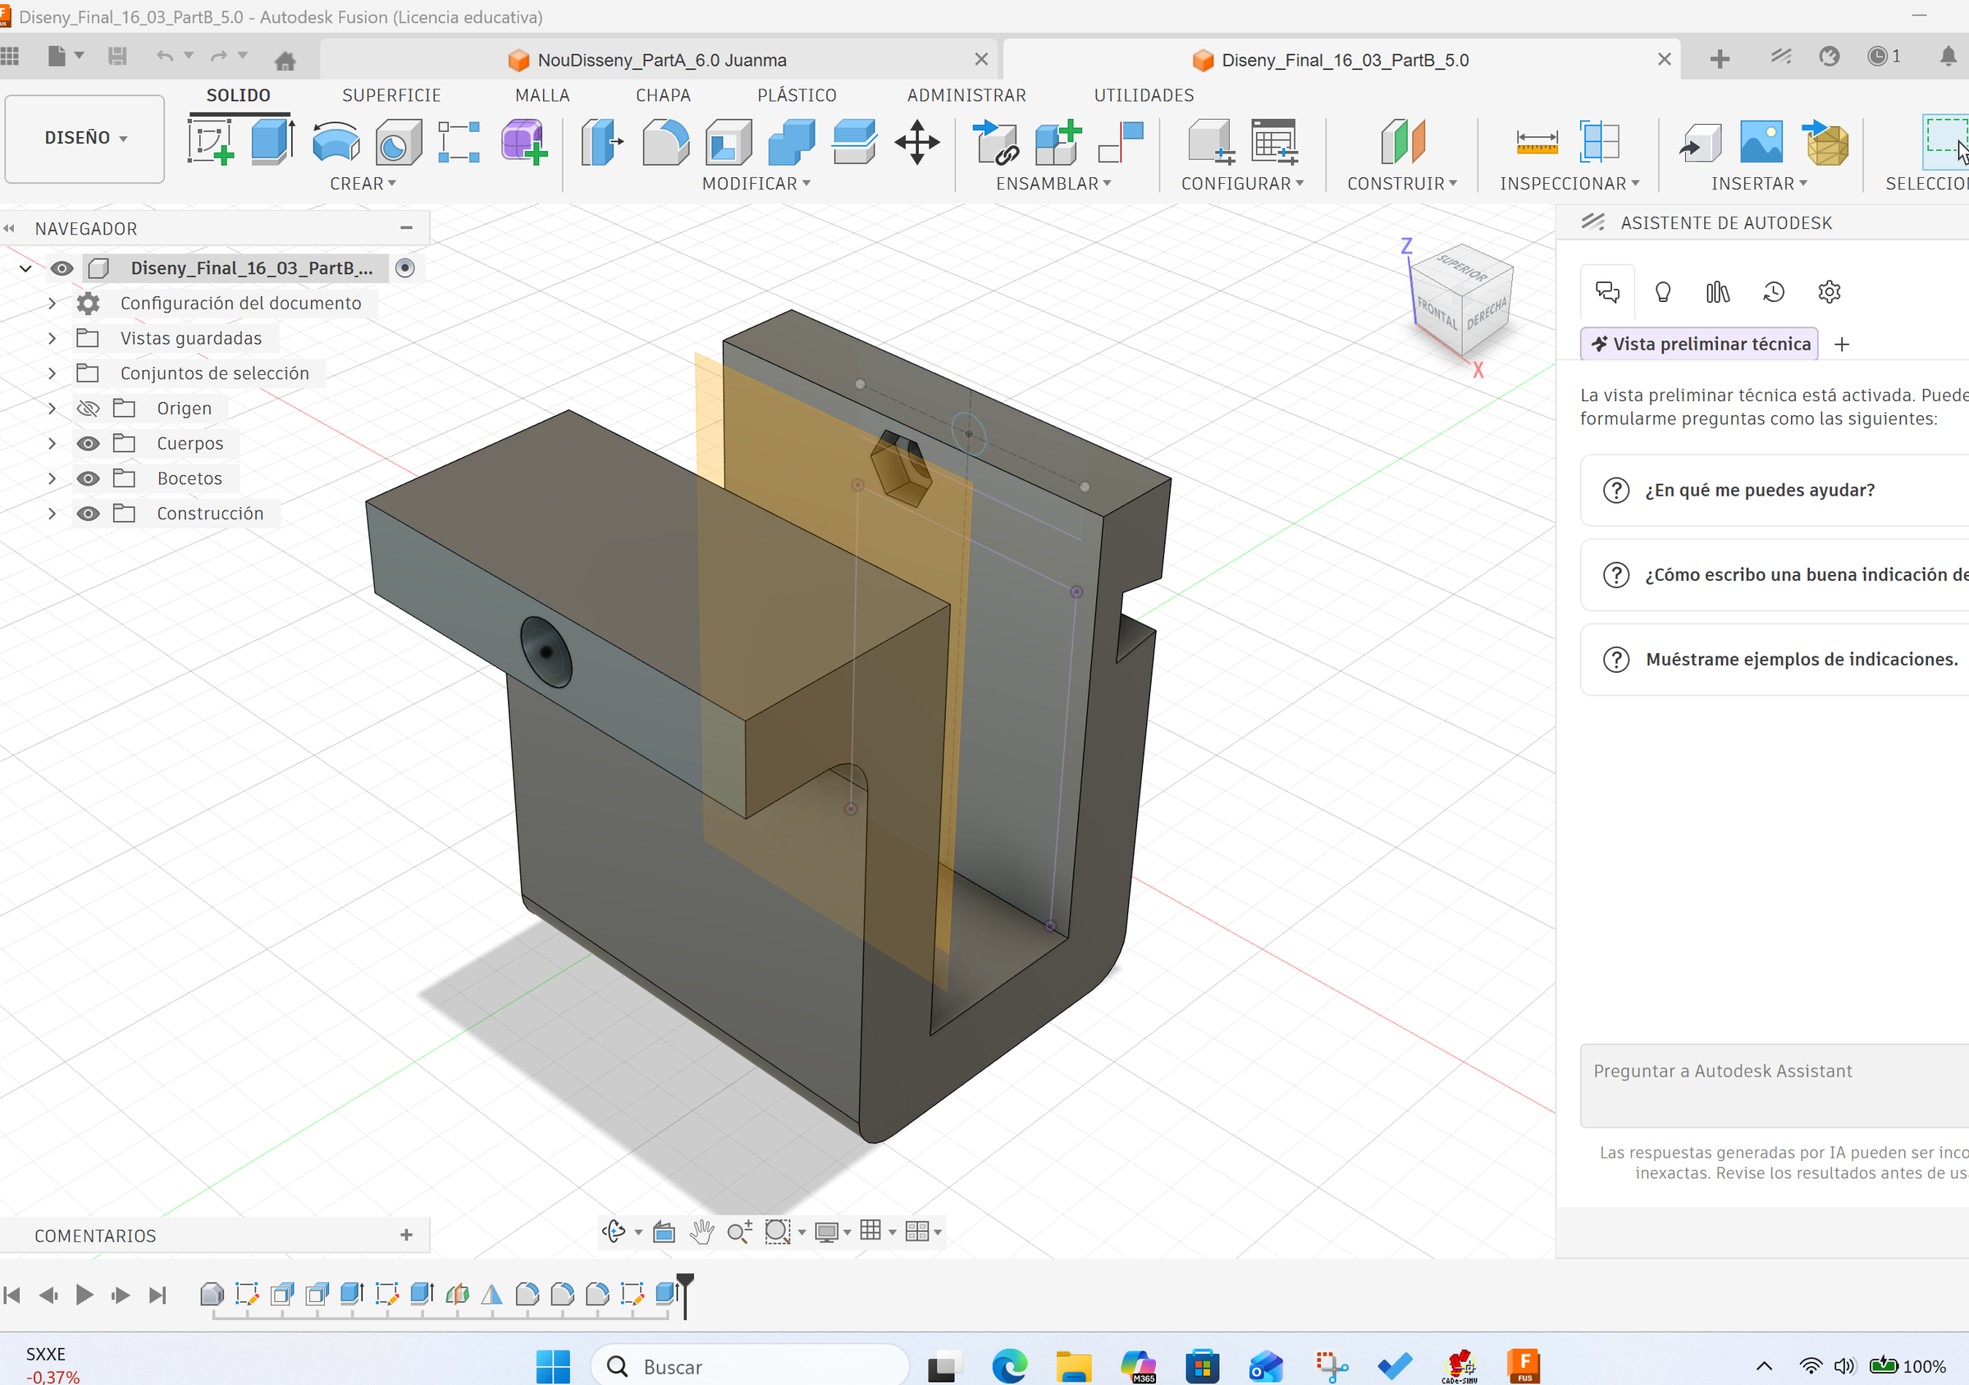The width and height of the screenshot is (1969, 1385).
Task: Select the Press Pull tool
Action: 602,141
